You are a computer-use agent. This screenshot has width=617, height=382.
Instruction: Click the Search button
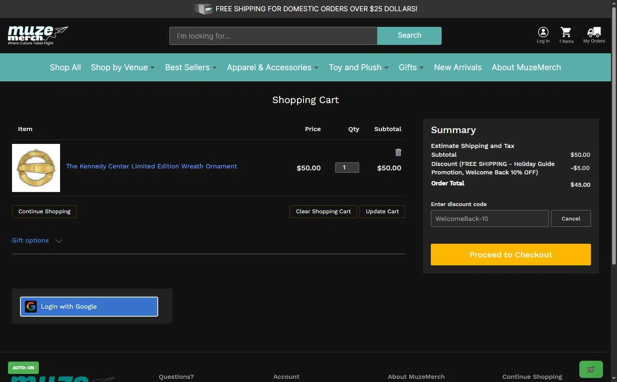coord(409,36)
